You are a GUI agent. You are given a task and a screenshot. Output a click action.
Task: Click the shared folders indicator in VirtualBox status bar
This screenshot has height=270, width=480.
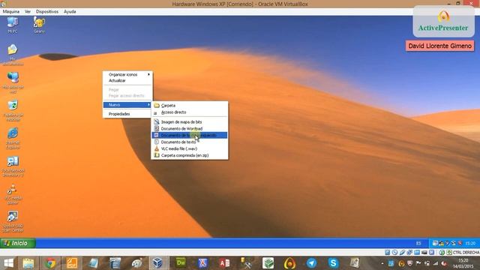click(x=417, y=252)
